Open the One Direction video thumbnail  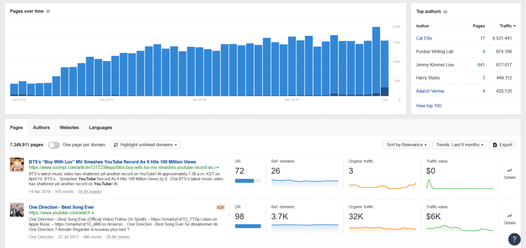coord(17,209)
